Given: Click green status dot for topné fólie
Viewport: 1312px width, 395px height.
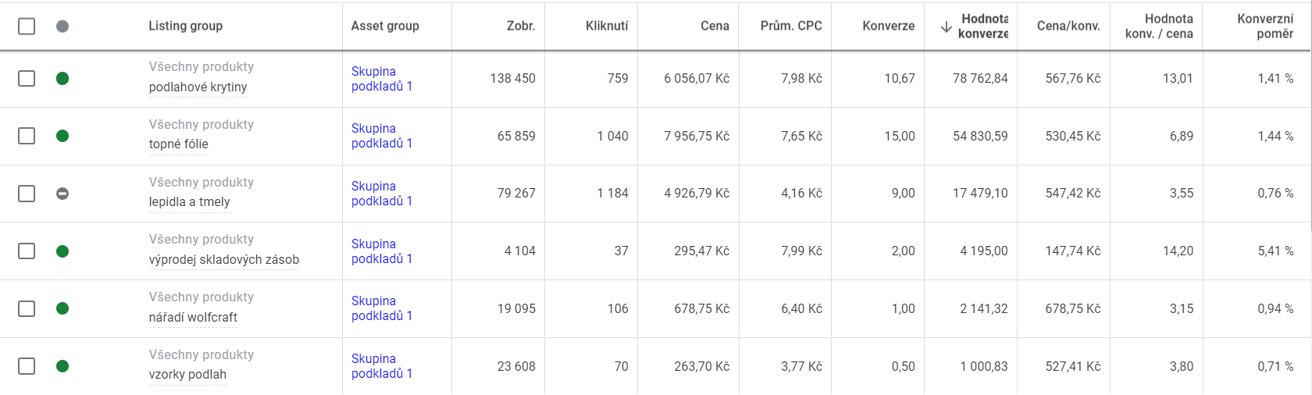Looking at the screenshot, I should (62, 136).
